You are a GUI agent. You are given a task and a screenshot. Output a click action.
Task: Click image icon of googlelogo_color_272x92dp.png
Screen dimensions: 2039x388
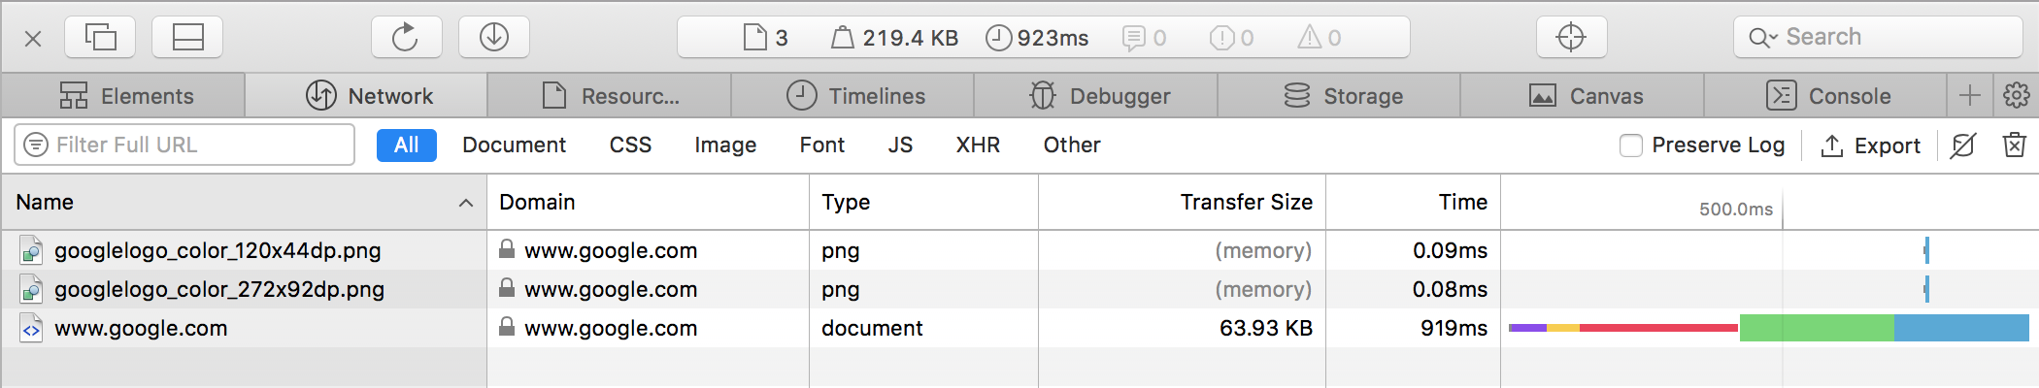pos(31,289)
